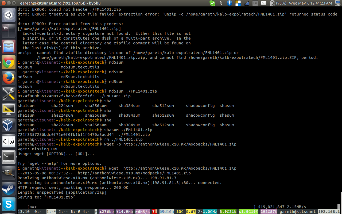
Task: Open the clock showing Wed May 6
Action: coord(310,3)
